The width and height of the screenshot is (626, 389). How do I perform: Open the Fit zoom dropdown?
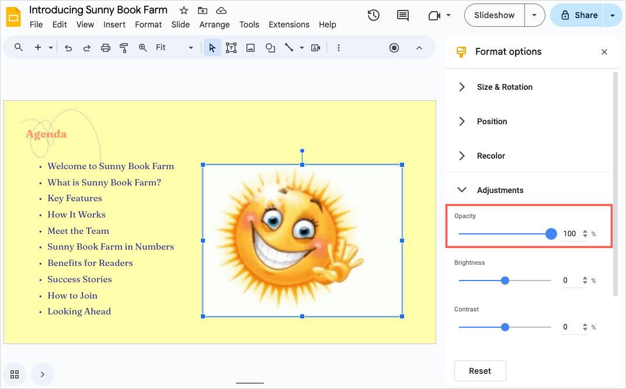[x=174, y=48]
